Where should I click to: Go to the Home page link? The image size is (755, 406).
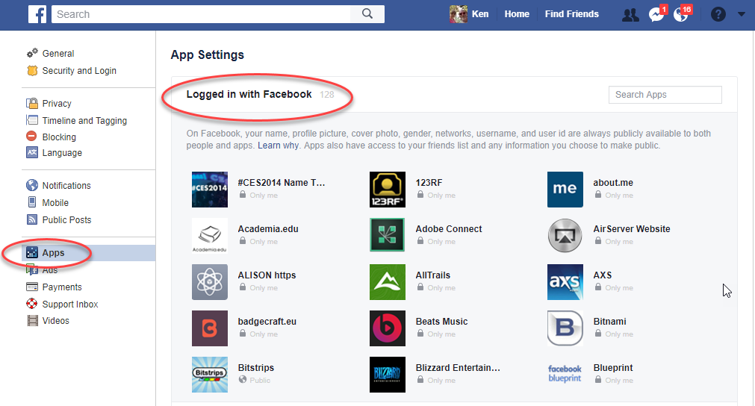517,14
